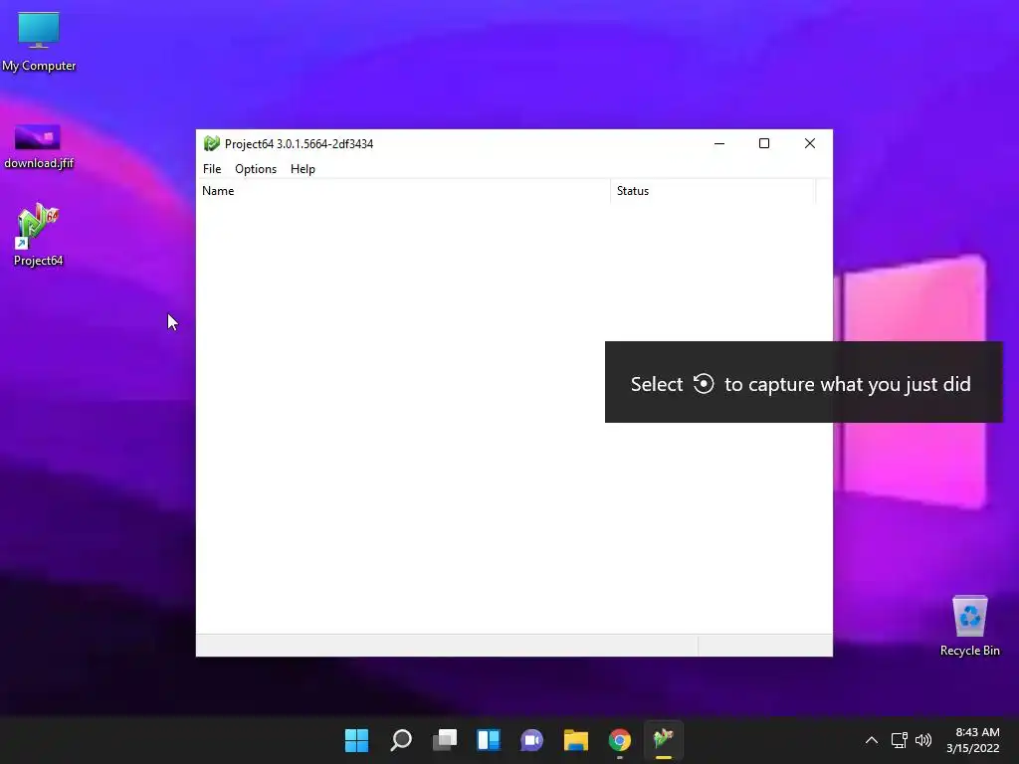Image resolution: width=1019 pixels, height=764 pixels.
Task: Maximize the Project64 window
Action: click(x=764, y=143)
